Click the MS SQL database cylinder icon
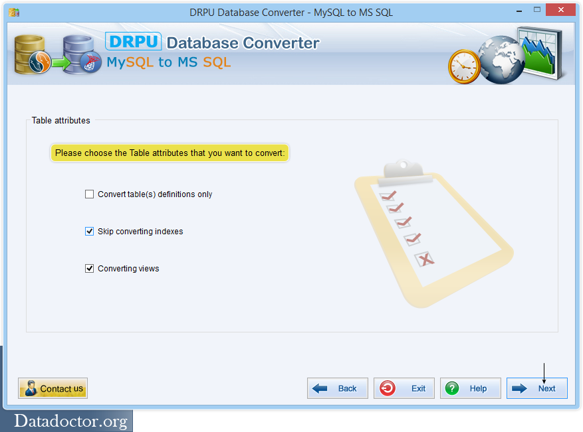 [x=82, y=54]
